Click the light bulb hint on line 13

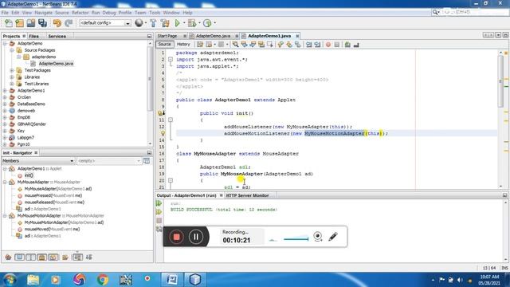163,133
